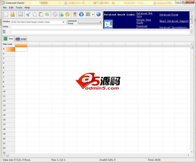Click the Quick Links panel scroll down arrow

point(191,27)
